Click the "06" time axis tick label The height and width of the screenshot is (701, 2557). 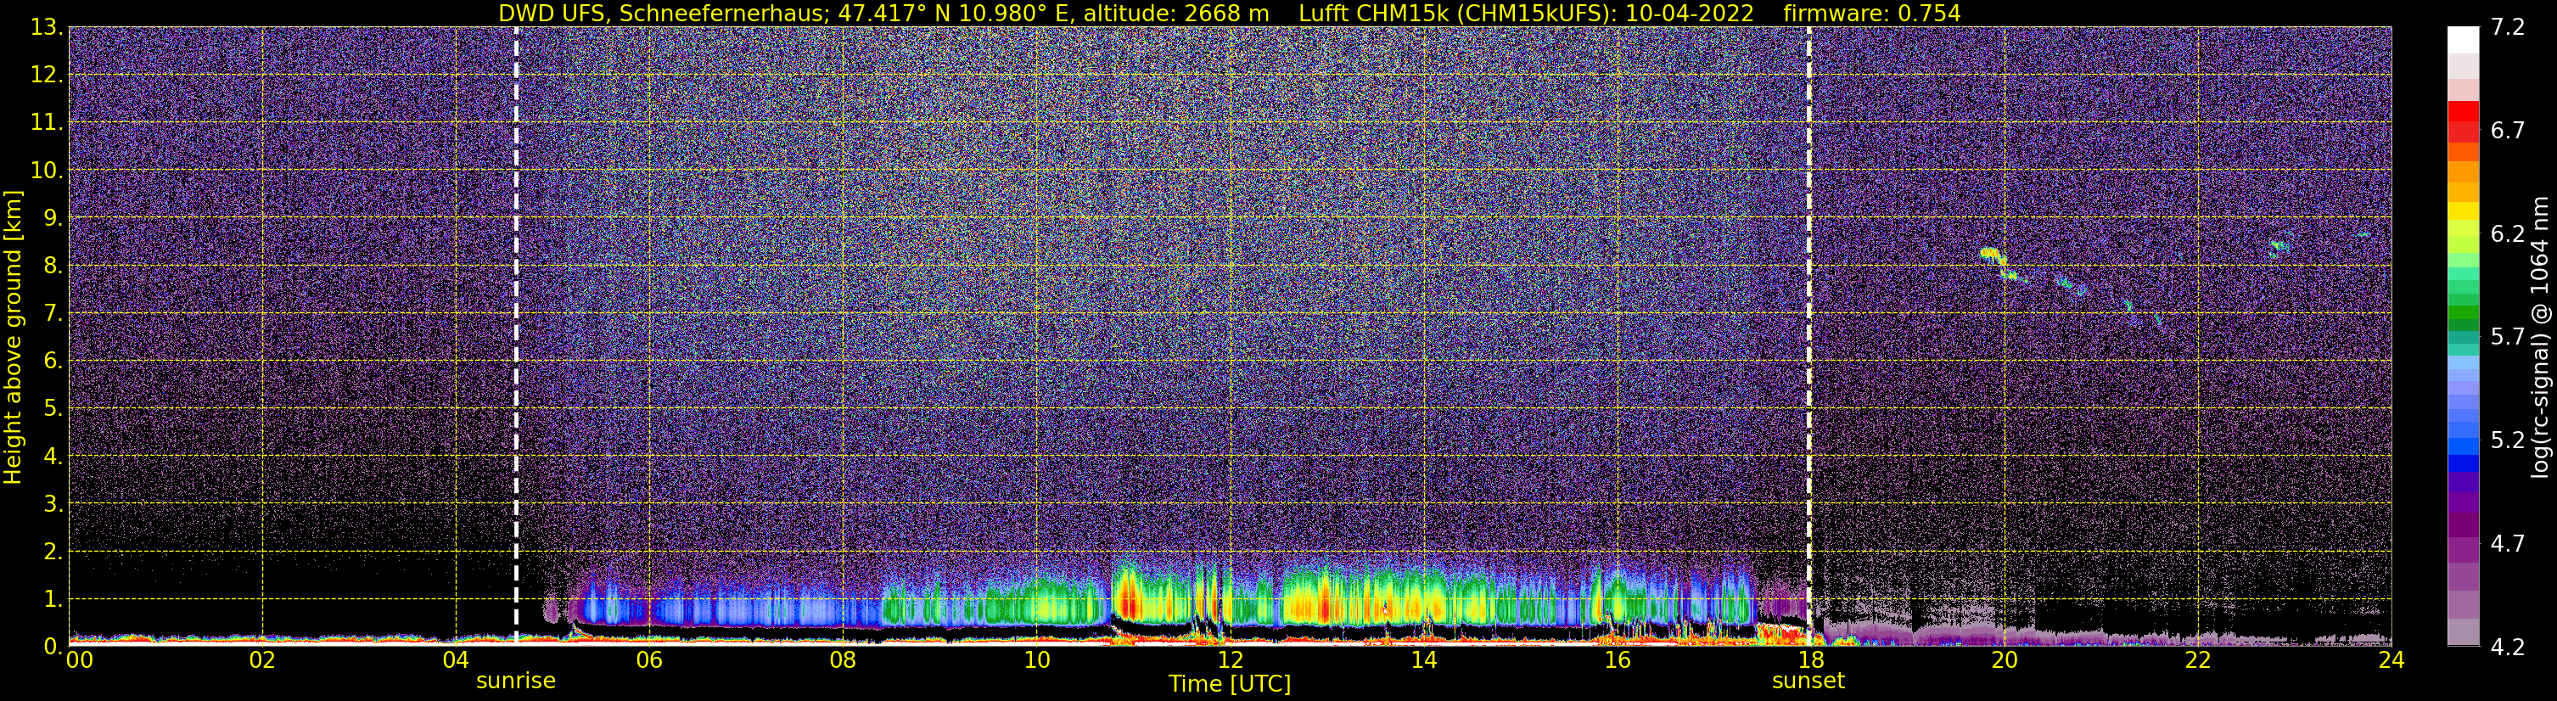coord(649,660)
